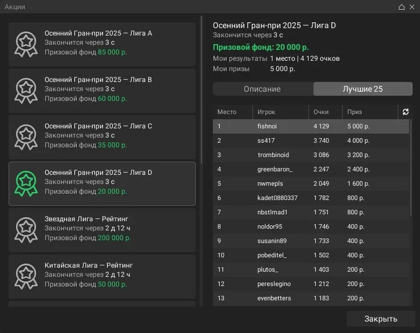
Task: Click the refresh icon in leaderboard header
Action: tap(406, 112)
